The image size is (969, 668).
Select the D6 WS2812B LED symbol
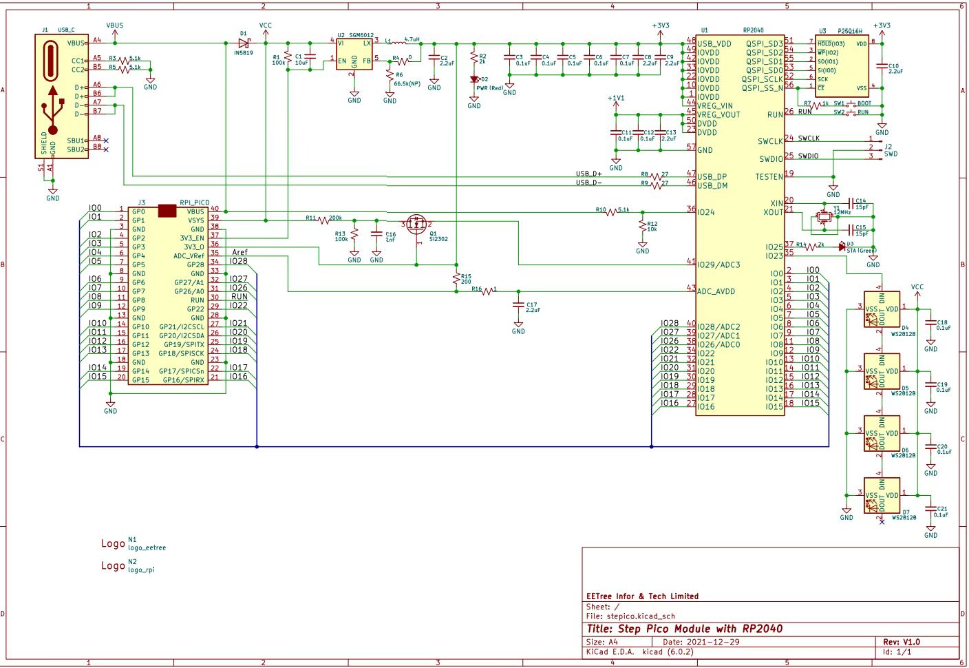[882, 433]
